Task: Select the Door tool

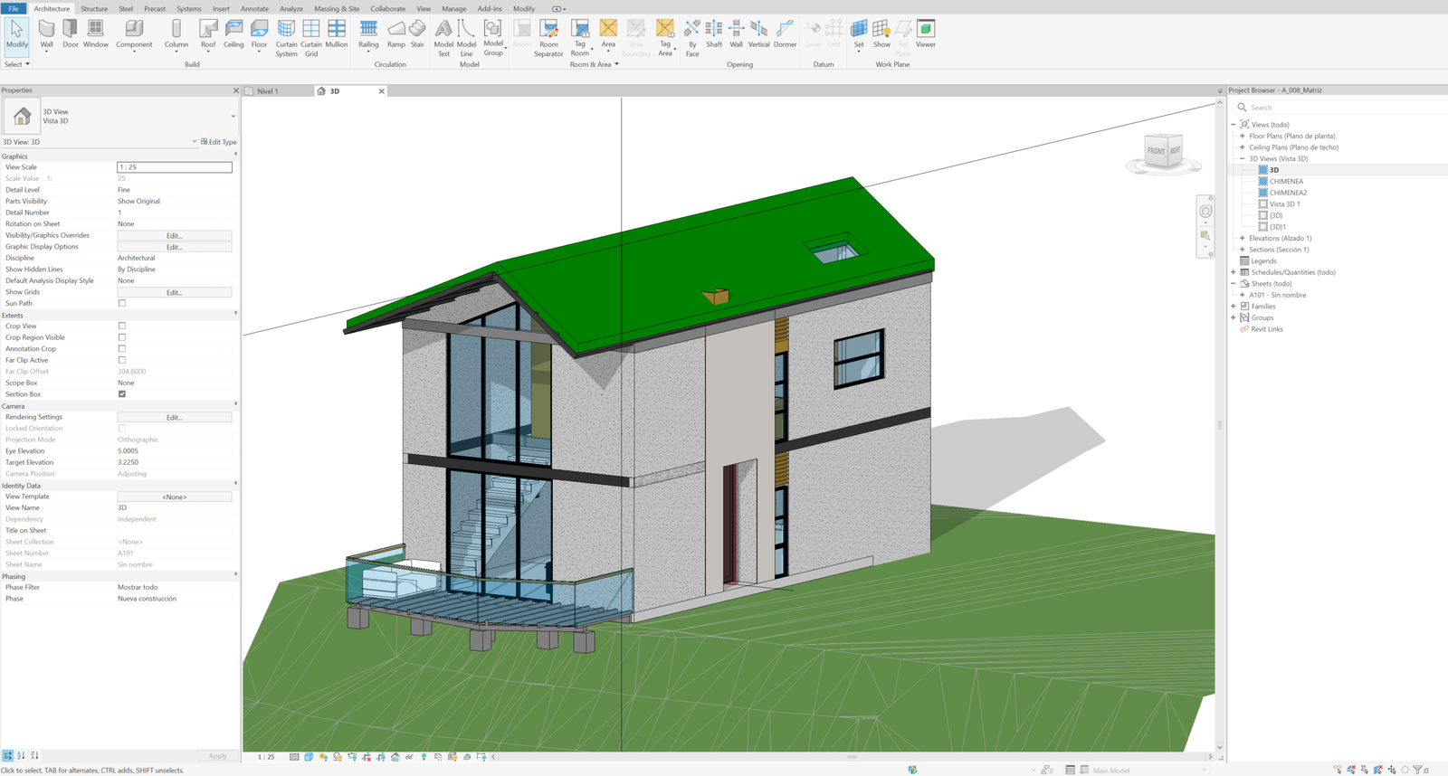Action: tap(71, 34)
